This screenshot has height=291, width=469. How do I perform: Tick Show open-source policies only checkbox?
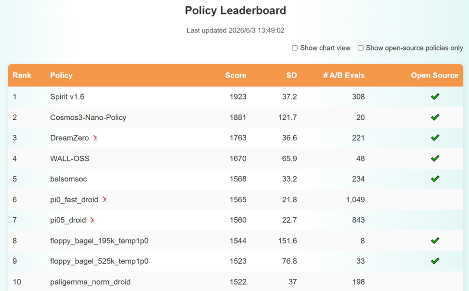click(x=361, y=48)
